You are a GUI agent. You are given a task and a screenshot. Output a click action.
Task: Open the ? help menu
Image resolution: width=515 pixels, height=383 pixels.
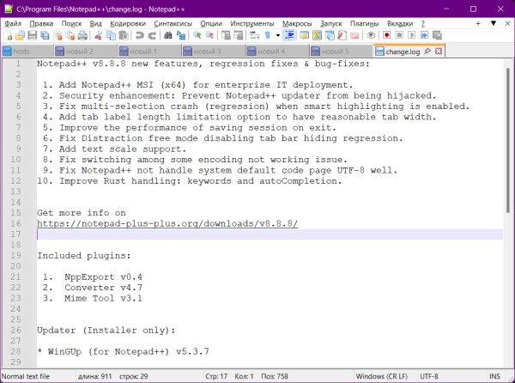click(423, 24)
